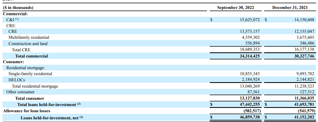Click the 'Allowance for loan losses' row label
This screenshot has width=318, height=122.
26,111
